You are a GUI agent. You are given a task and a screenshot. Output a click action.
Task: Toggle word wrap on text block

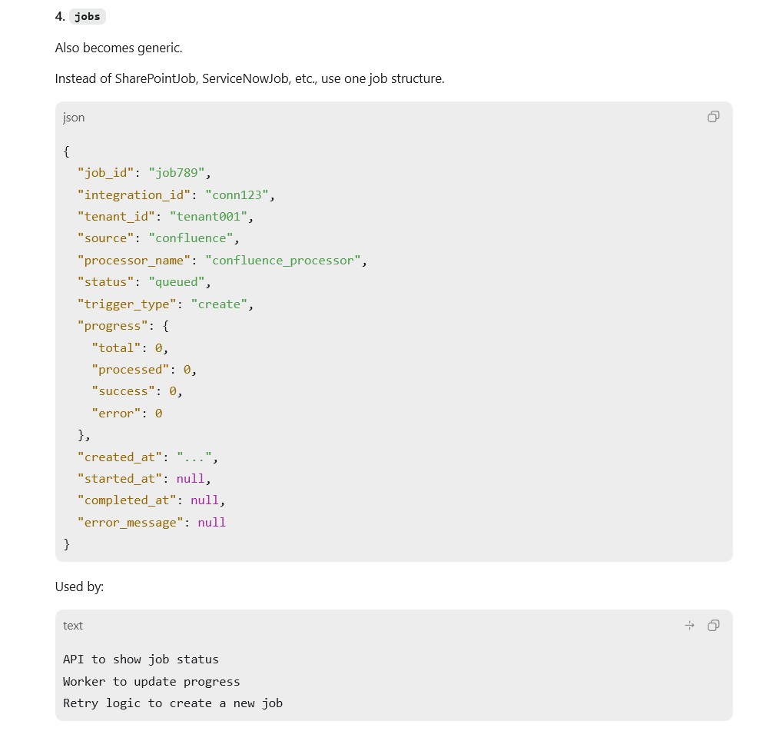coord(689,626)
